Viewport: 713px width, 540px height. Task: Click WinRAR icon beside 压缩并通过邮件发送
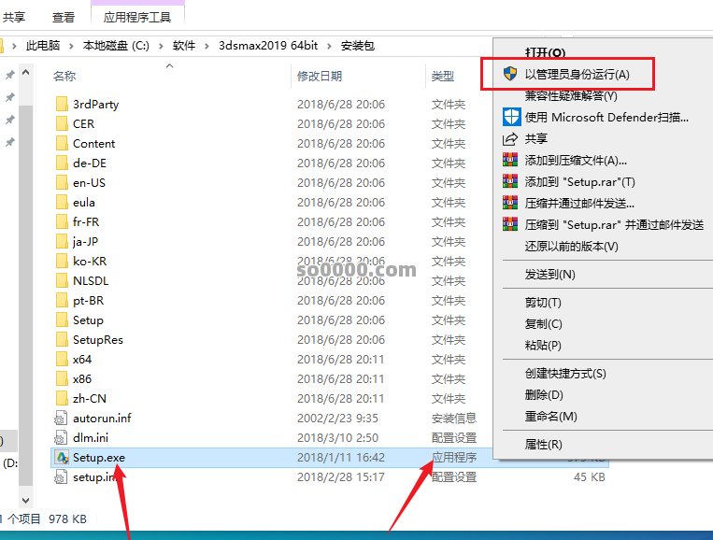510,203
